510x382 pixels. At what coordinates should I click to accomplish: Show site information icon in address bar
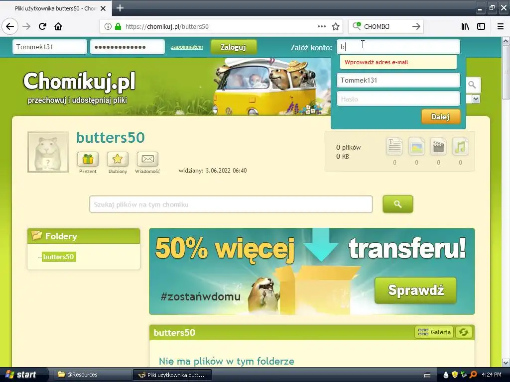(x=108, y=27)
